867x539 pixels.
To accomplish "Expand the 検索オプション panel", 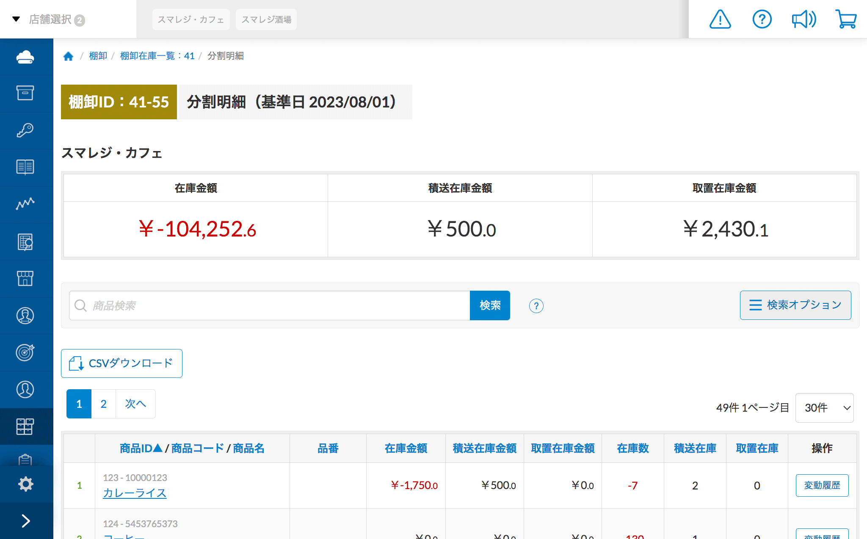I will coord(794,305).
